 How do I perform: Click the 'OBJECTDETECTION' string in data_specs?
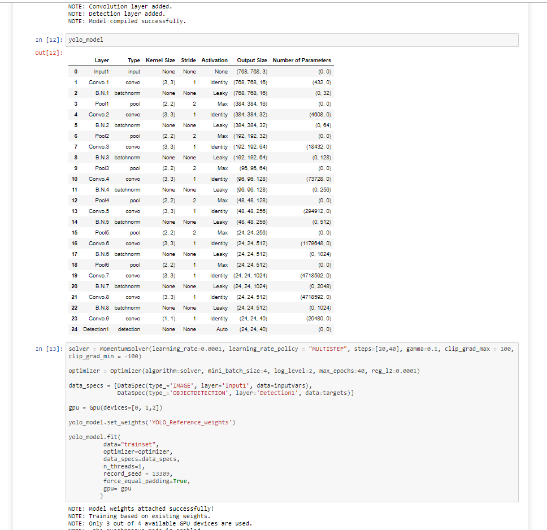point(199,393)
